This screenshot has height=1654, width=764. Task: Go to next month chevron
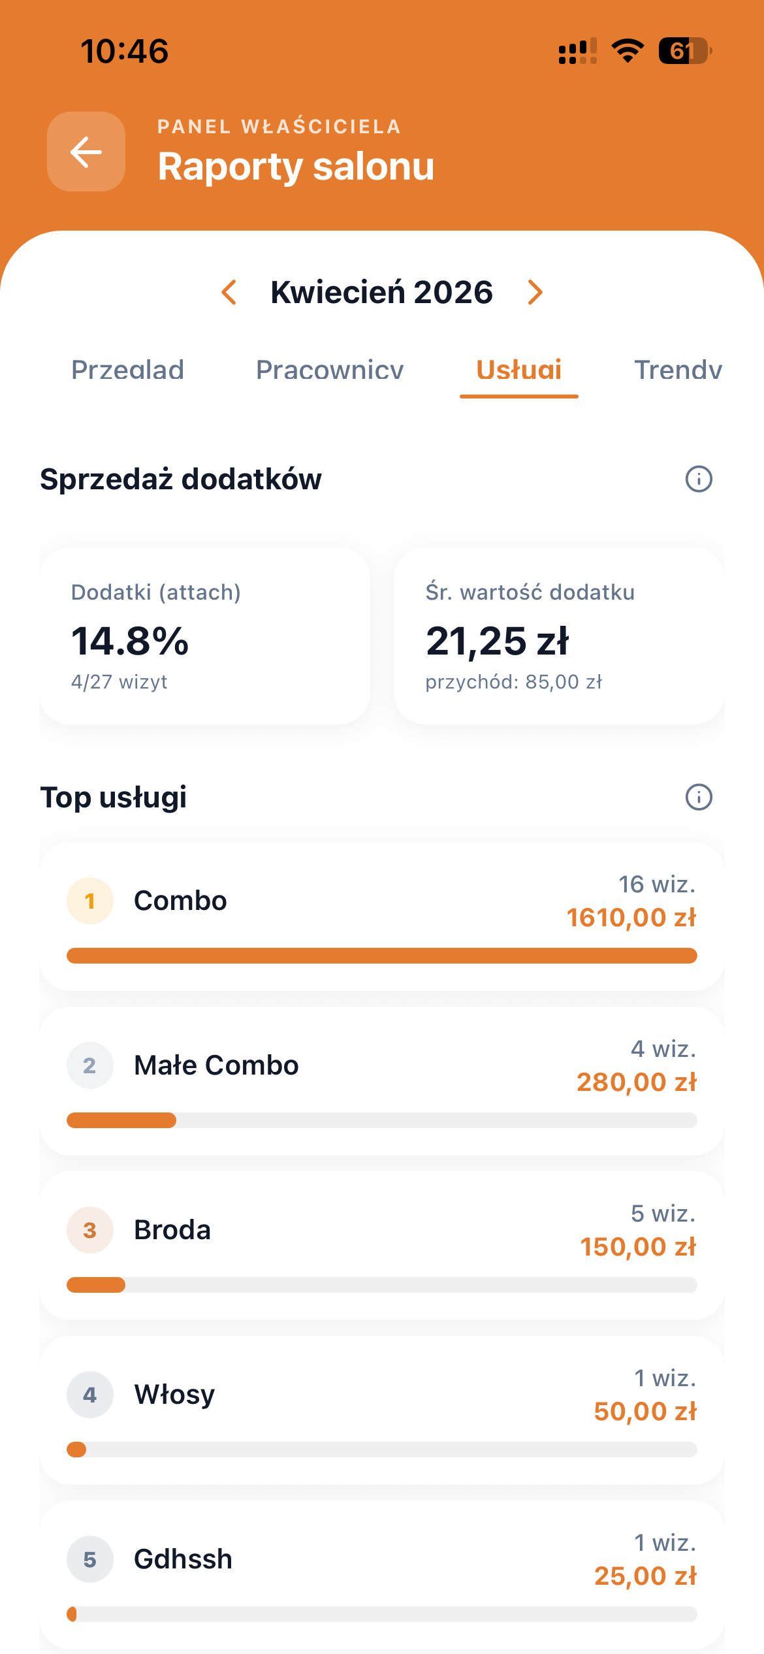(x=535, y=292)
